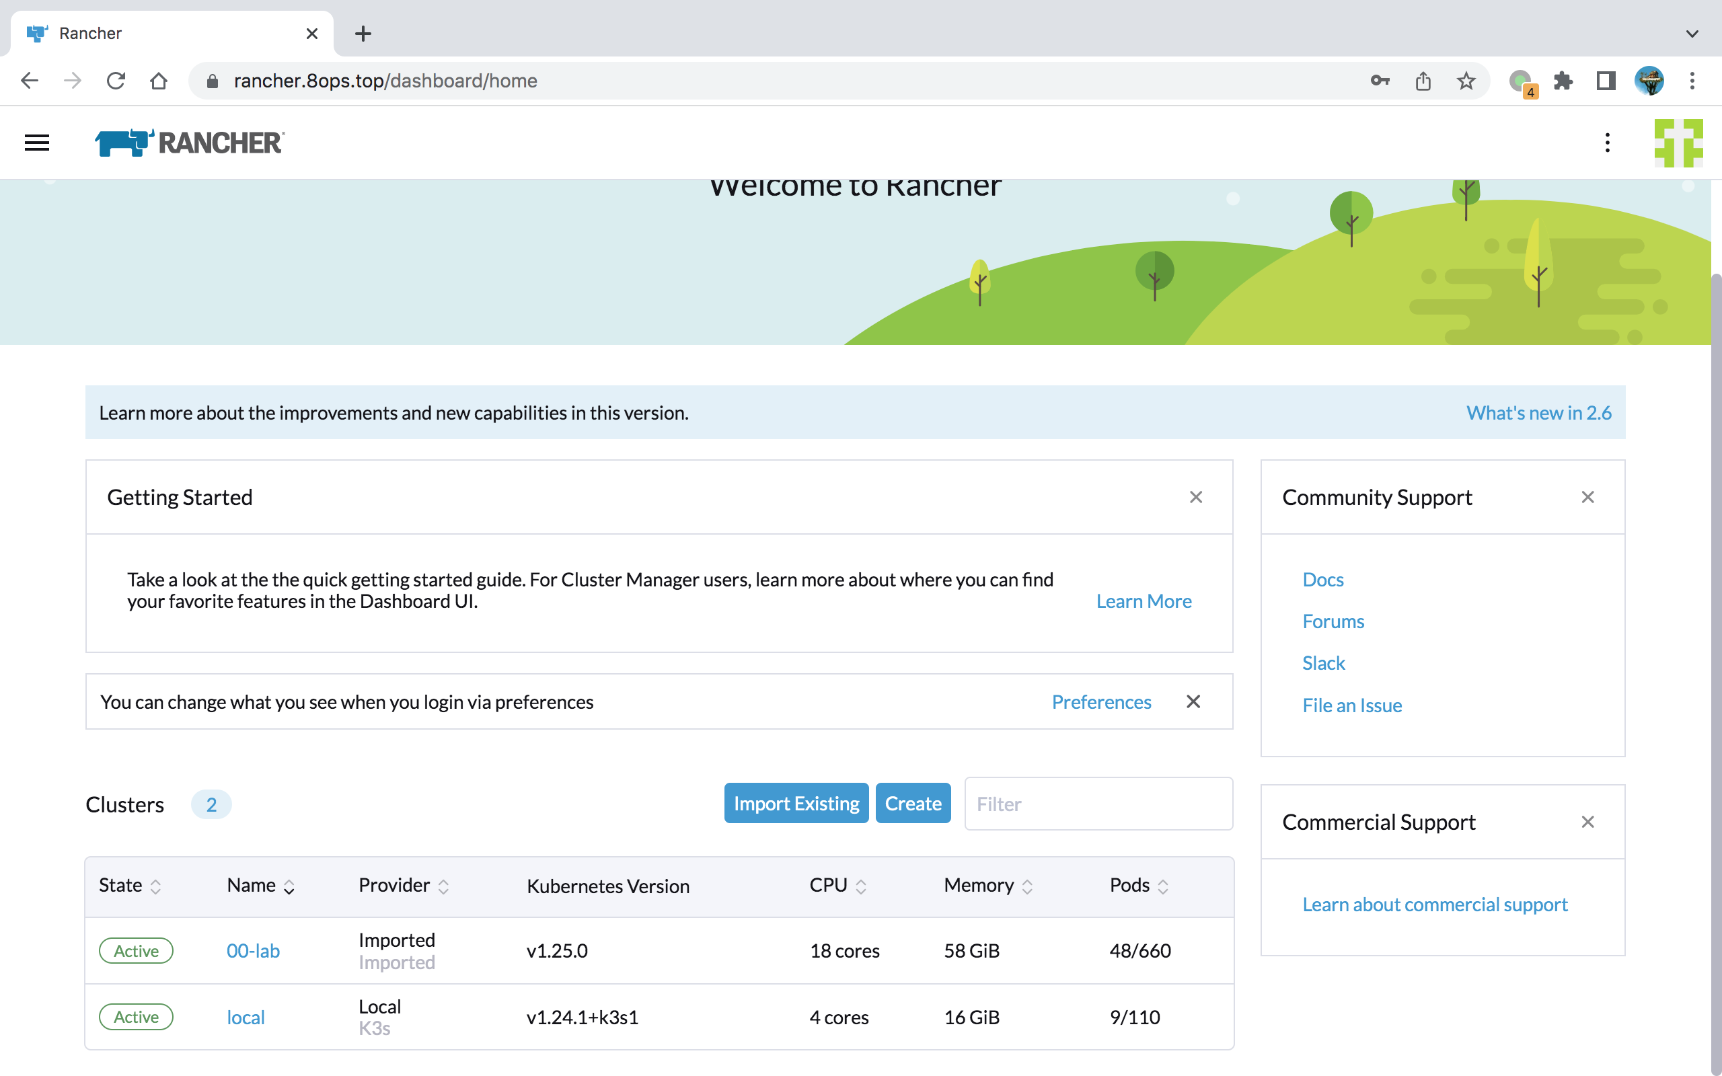This screenshot has width=1722, height=1076.
Task: Open the extension with badge 4
Action: [1522, 83]
